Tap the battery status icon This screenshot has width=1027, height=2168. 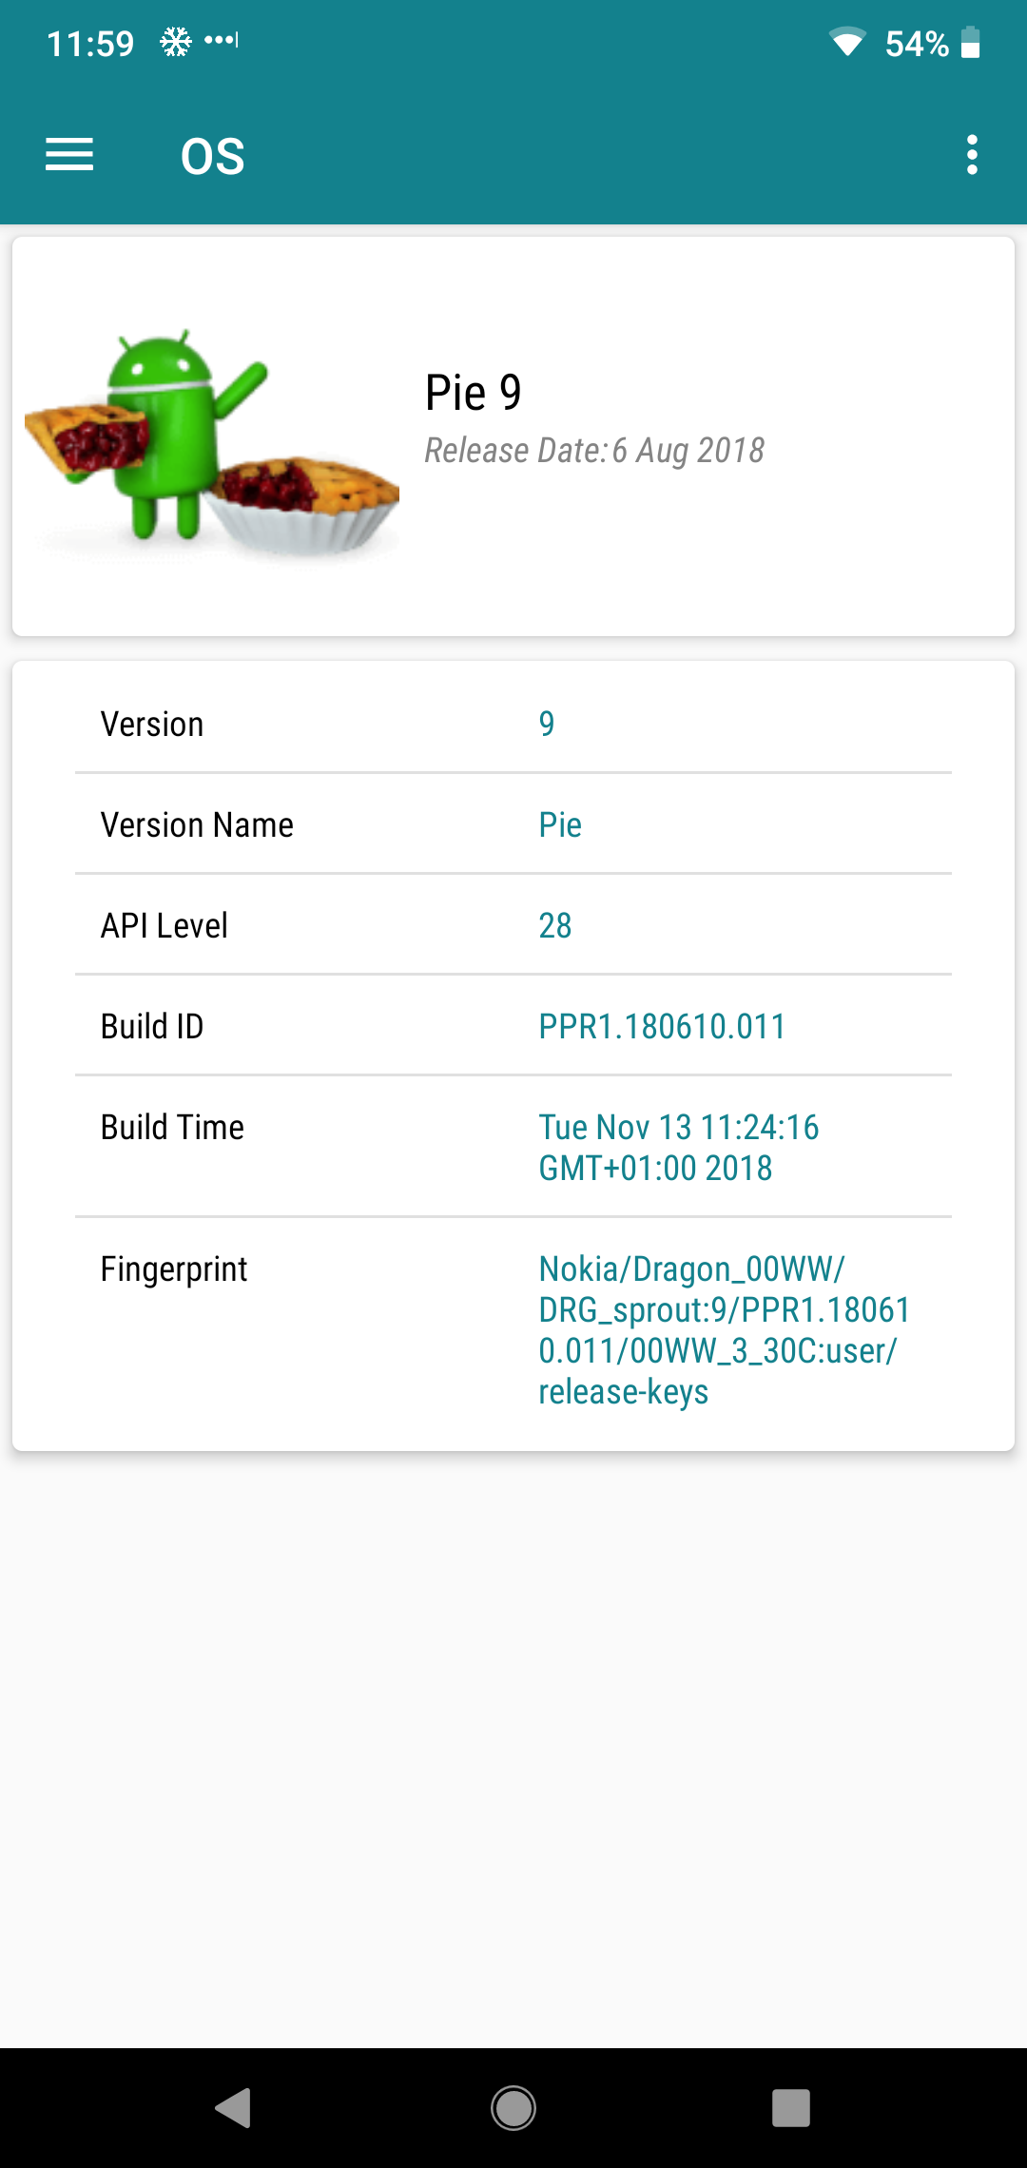coord(970,43)
